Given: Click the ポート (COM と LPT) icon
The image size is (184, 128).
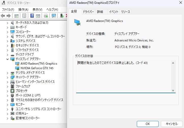Looking at the screenshot, I should coord(12,95).
